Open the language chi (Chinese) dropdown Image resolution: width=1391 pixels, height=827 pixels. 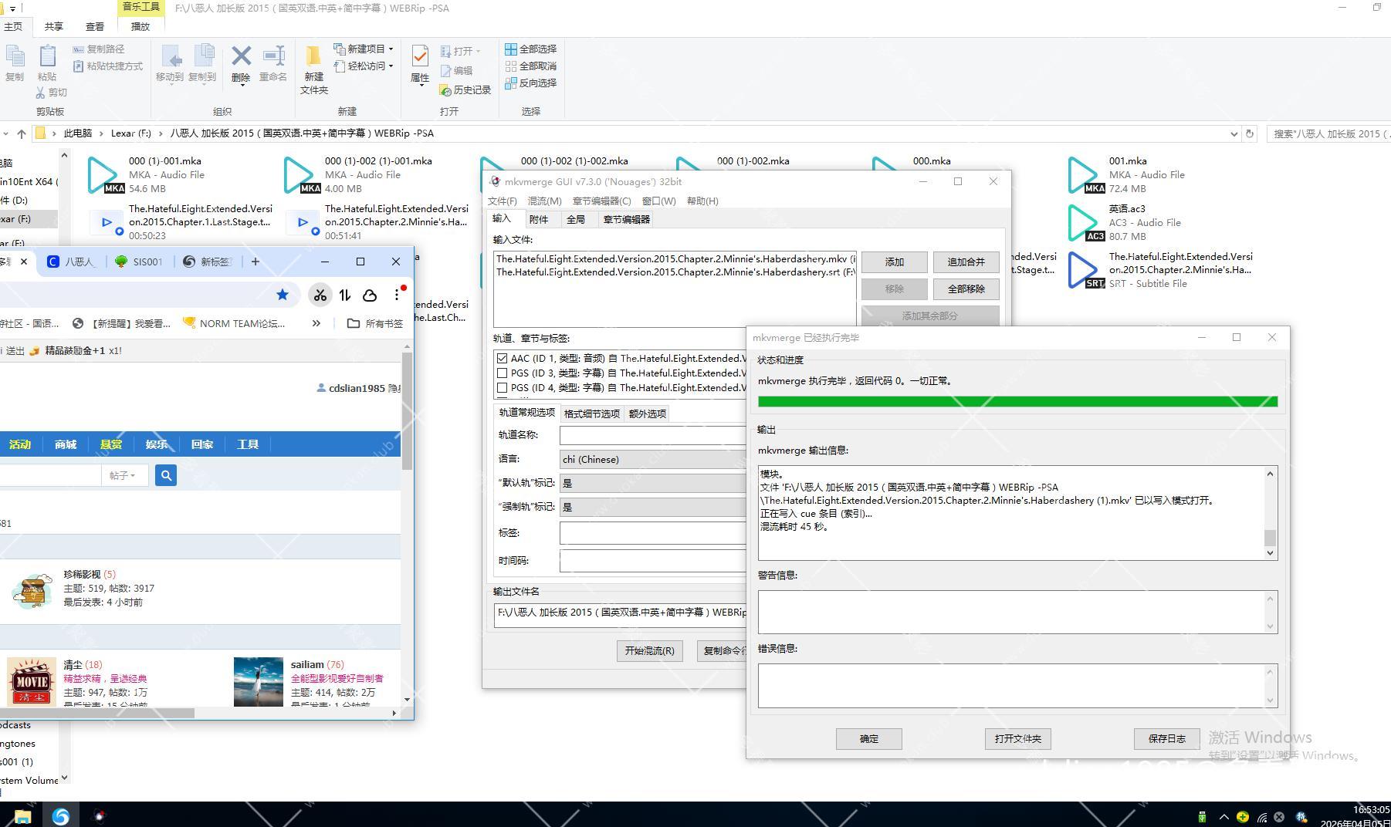[x=652, y=460]
